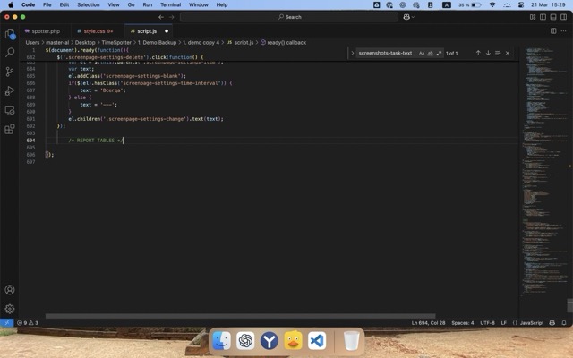Toggle Use Regular Expression in find
The height and width of the screenshot is (358, 573).
pyautogui.click(x=439, y=53)
